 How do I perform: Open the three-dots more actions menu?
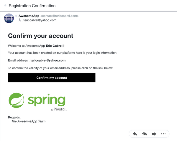[x=163, y=134]
